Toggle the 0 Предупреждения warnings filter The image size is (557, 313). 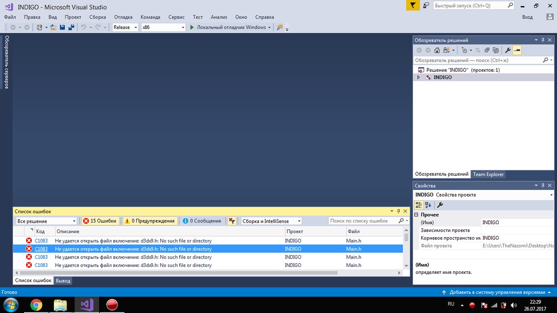[x=150, y=221]
